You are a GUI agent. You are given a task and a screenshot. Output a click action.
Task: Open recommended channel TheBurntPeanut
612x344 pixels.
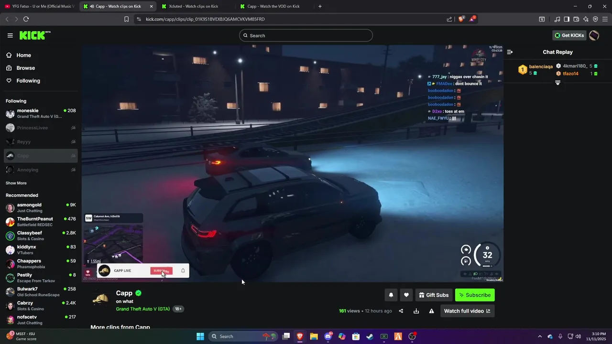point(41,222)
